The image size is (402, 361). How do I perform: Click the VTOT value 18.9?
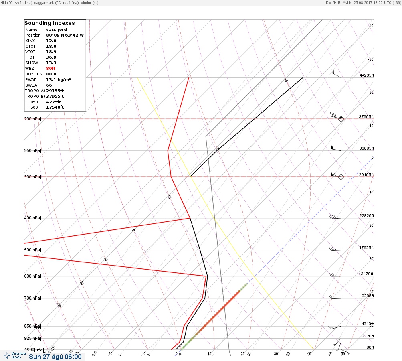51,52
